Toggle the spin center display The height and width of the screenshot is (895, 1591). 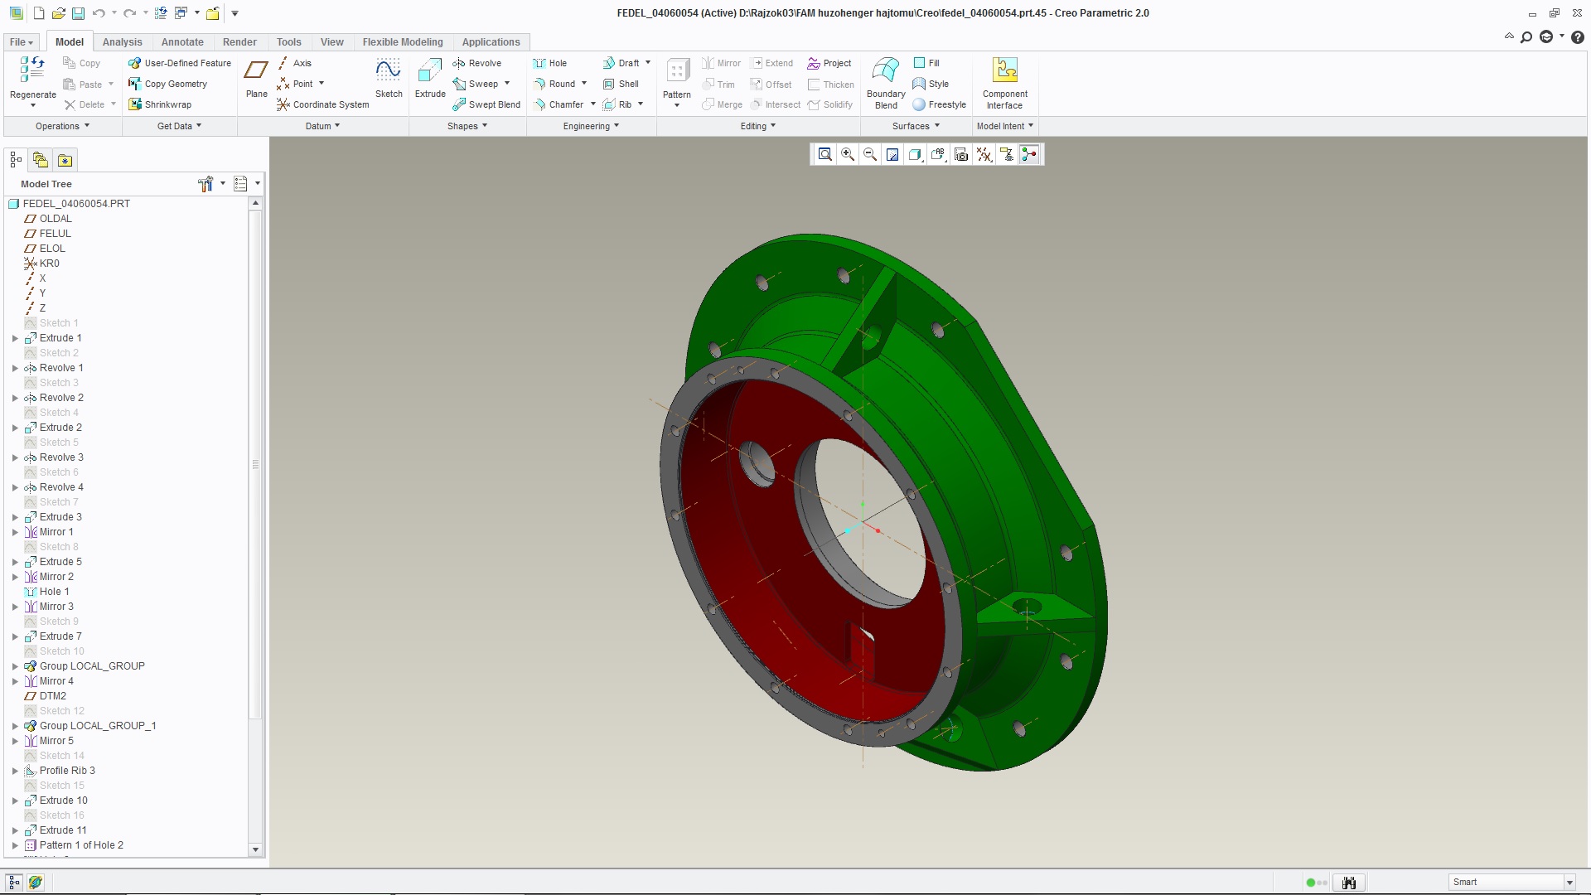[1029, 154]
